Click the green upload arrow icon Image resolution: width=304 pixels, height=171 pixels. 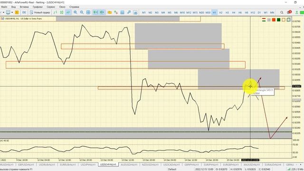click(296, 12)
